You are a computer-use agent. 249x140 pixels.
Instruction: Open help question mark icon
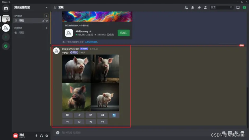245,7
